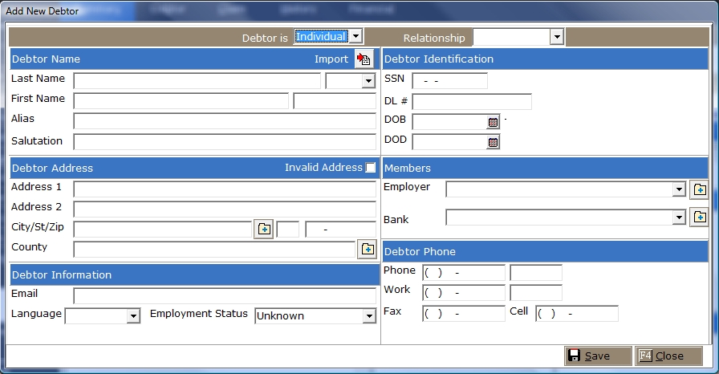Open the Last Name suffix dropdown

pos(368,81)
